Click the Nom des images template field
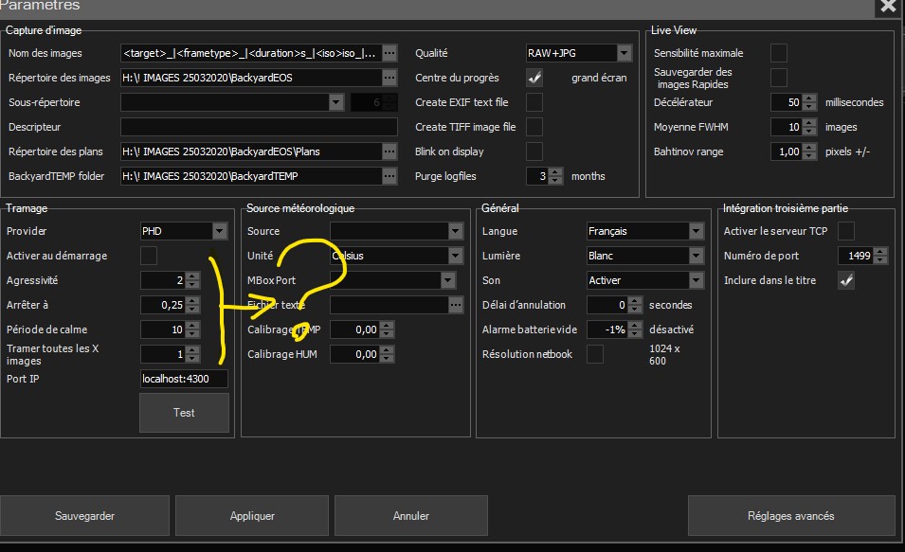The width and height of the screenshot is (905, 552). [251, 53]
